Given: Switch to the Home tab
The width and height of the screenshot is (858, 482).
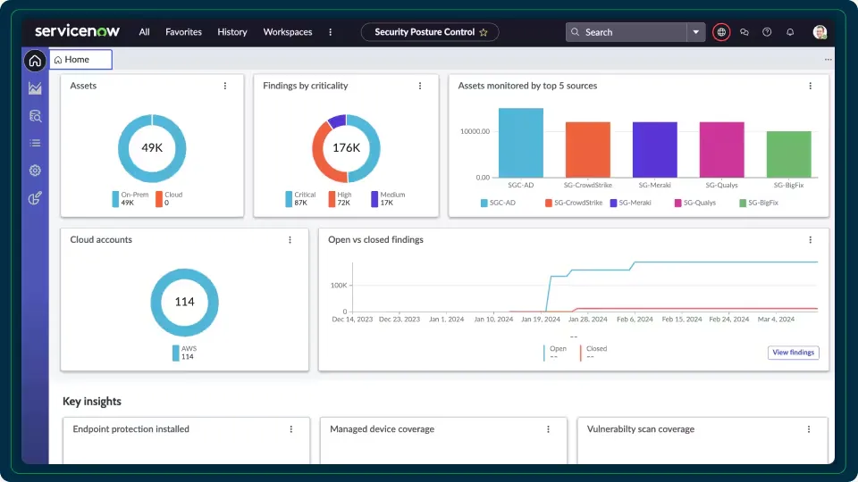Looking at the screenshot, I should coord(81,60).
